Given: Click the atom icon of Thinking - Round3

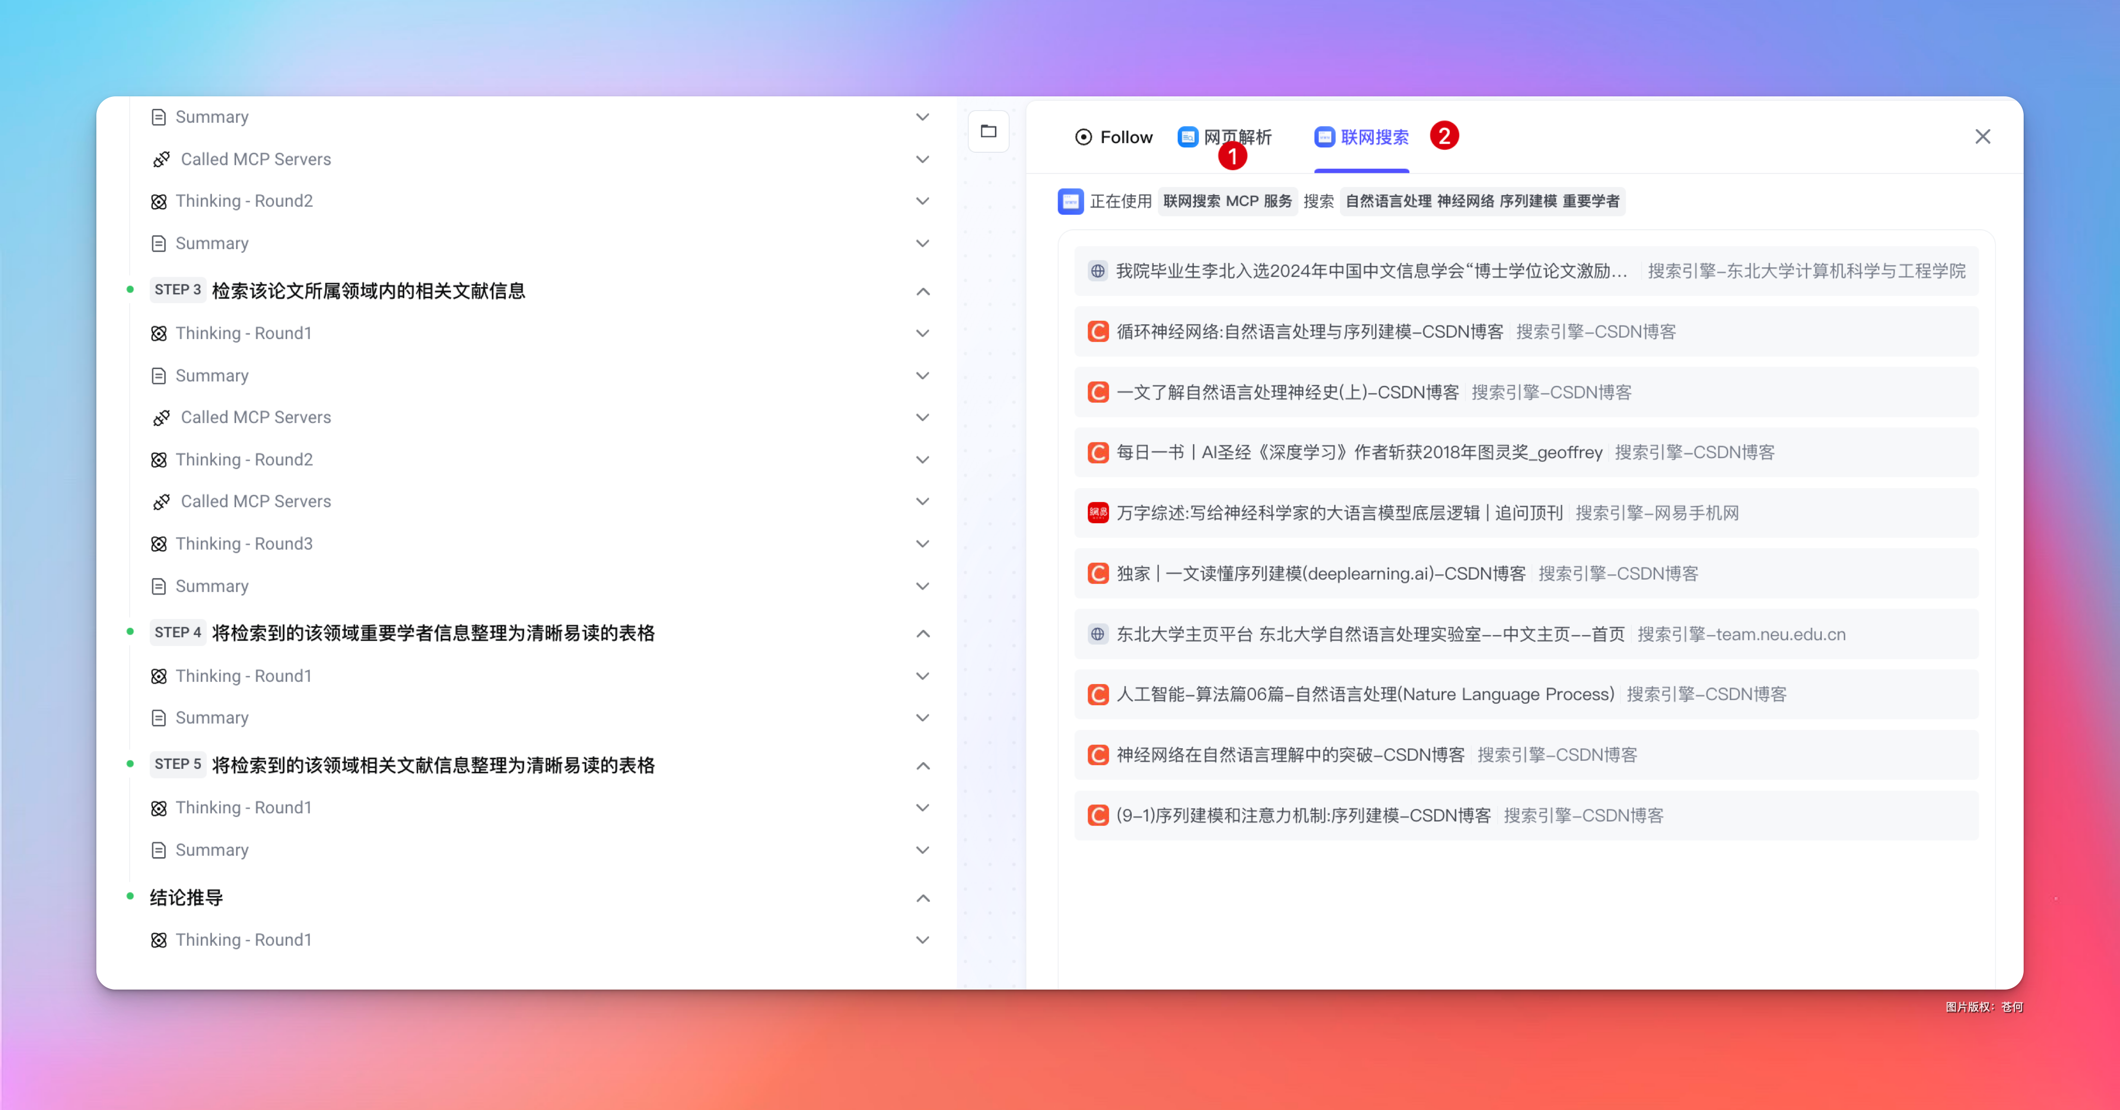Looking at the screenshot, I should pyautogui.click(x=159, y=544).
